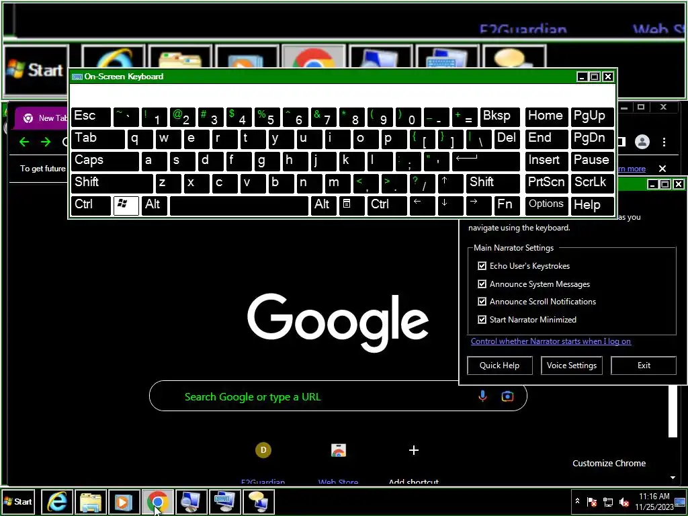Open Narrator Voice Settings
This screenshot has height=516, width=688.
pyautogui.click(x=572, y=365)
